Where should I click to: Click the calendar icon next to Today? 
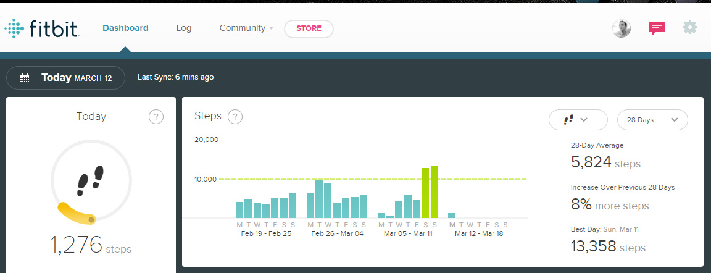[25, 78]
